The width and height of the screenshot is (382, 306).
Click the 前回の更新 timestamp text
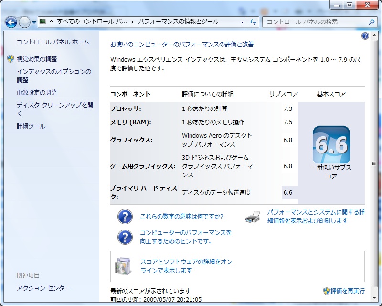point(156,299)
